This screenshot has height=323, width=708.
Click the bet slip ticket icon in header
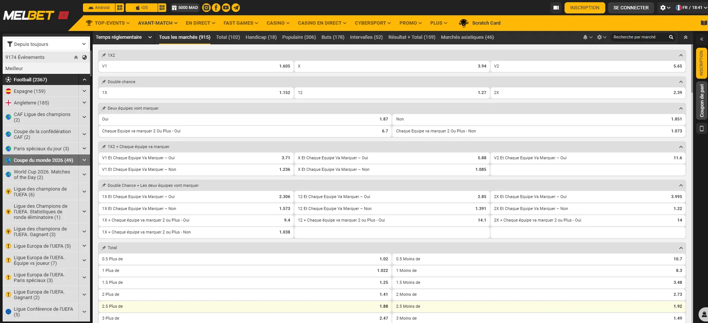coord(556,7)
